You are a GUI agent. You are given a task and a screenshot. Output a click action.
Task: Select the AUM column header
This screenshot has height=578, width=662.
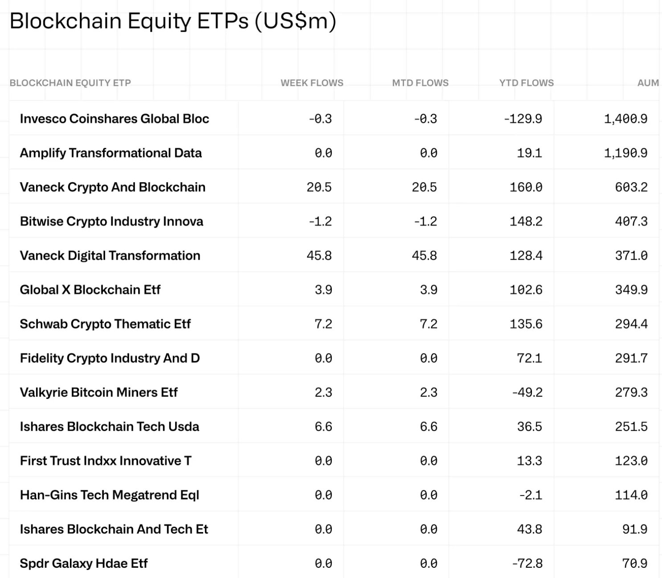click(x=648, y=83)
